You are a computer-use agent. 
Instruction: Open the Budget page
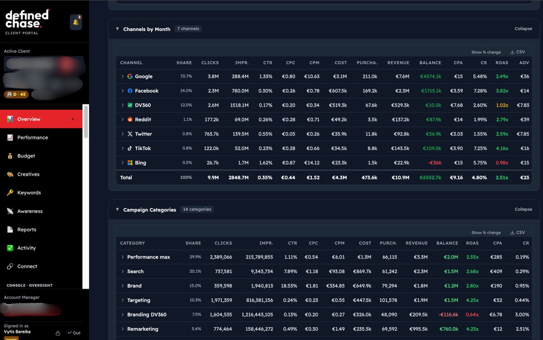tap(41, 156)
